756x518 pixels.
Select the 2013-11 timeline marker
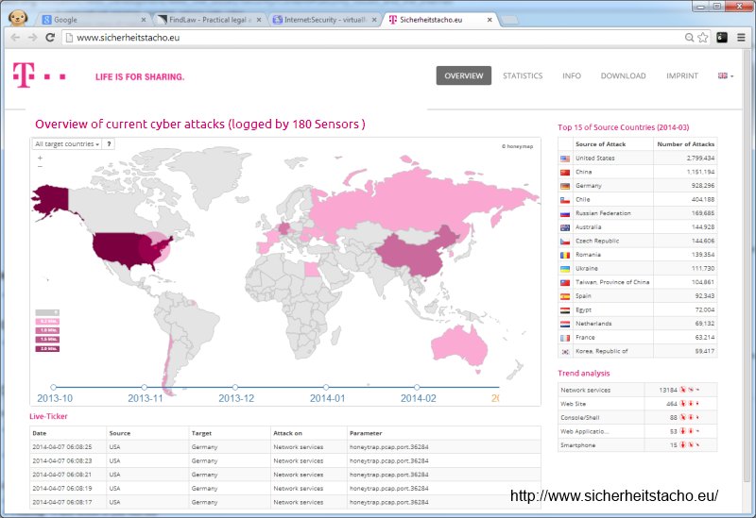tap(145, 387)
